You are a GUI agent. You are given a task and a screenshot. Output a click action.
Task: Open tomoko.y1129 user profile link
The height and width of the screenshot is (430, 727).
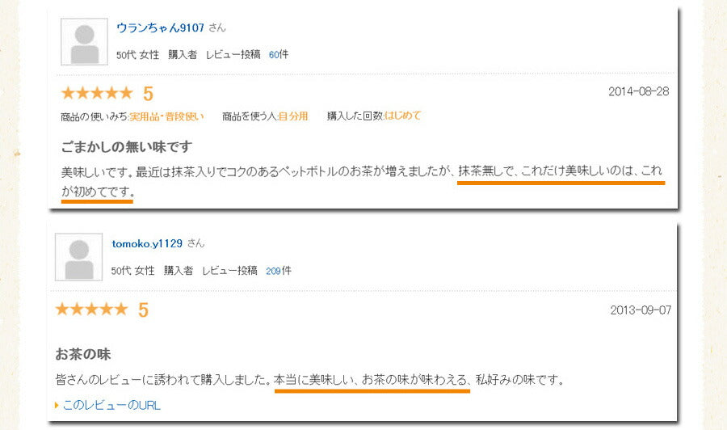tap(147, 243)
